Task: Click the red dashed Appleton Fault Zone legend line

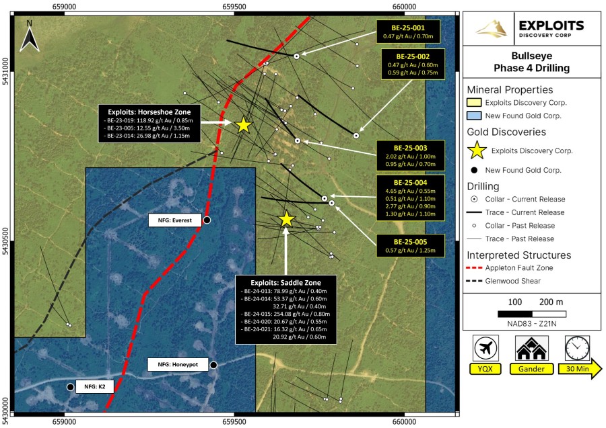Action: tap(474, 268)
